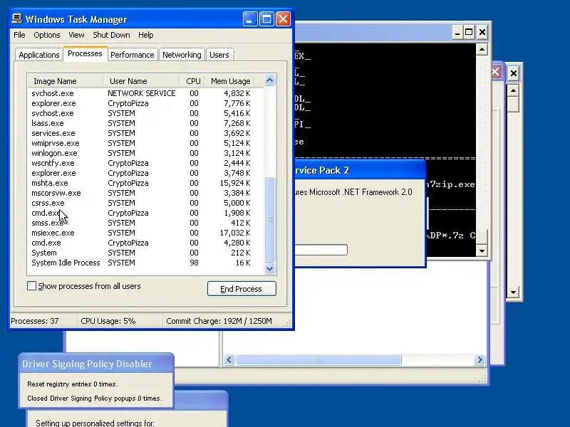
Task: Select the System process row
Action: pyautogui.click(x=145, y=253)
